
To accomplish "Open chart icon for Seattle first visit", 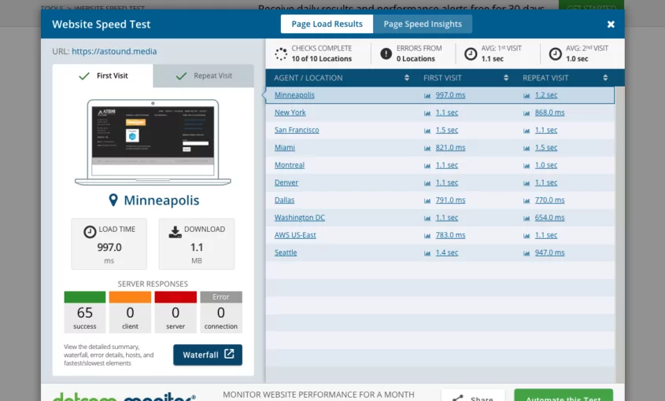I will 427,253.
